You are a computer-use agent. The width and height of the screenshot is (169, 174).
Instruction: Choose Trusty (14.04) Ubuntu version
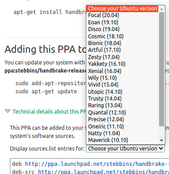122,99
